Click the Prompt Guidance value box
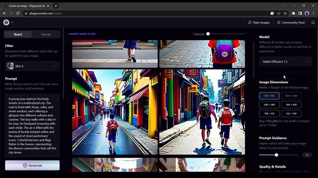Viewport: 318px width, 178px height. [x=307, y=155]
